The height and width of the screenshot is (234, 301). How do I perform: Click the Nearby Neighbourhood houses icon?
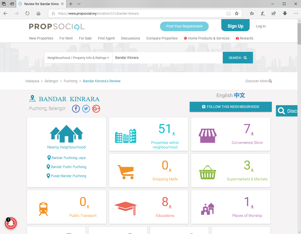click(x=66, y=134)
